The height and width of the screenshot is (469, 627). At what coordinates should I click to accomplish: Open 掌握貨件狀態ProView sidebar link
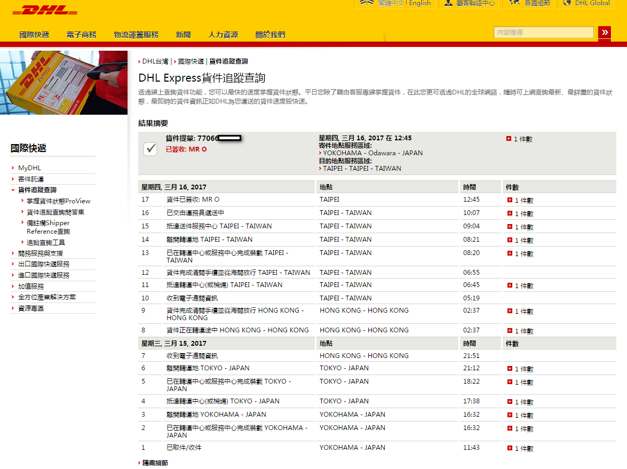click(58, 201)
